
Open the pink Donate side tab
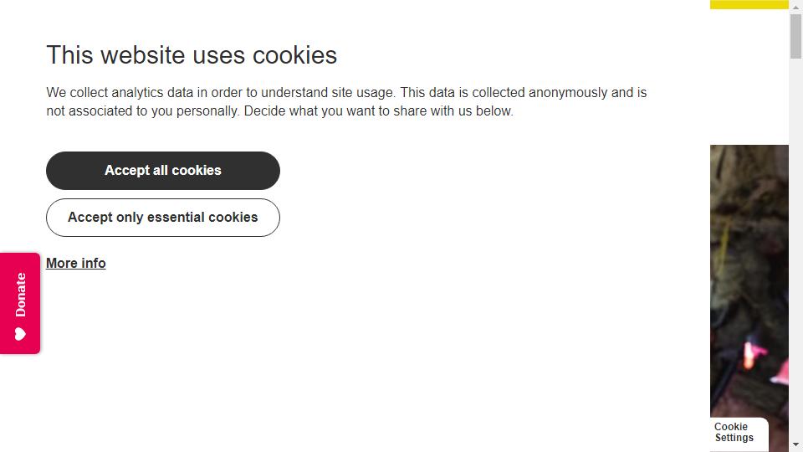pos(20,303)
